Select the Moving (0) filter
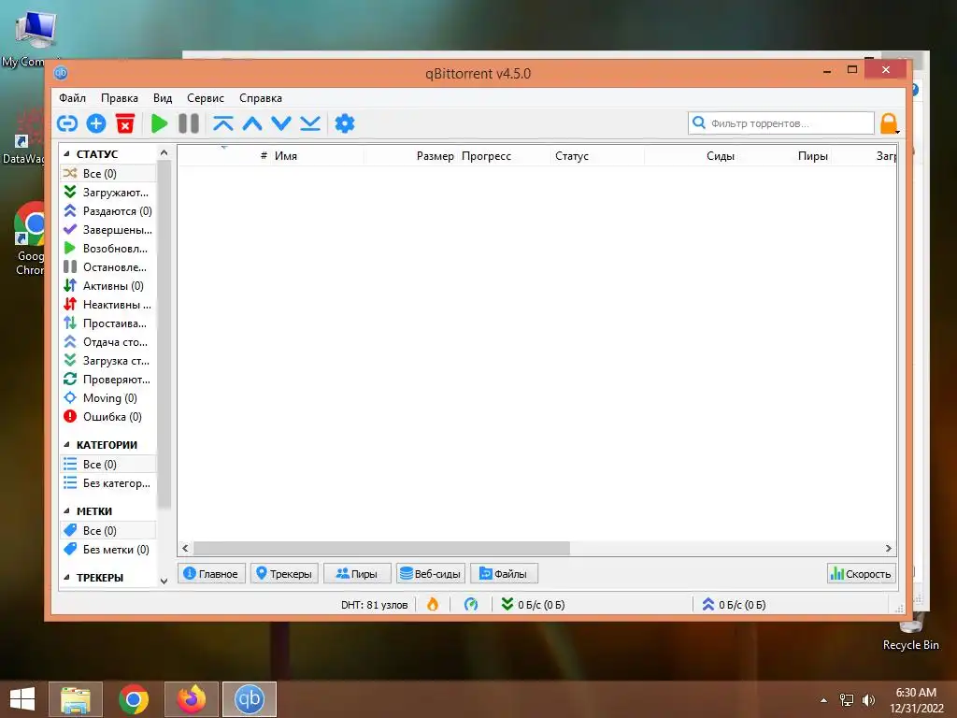Viewport: 957px width, 718px height. tap(108, 398)
